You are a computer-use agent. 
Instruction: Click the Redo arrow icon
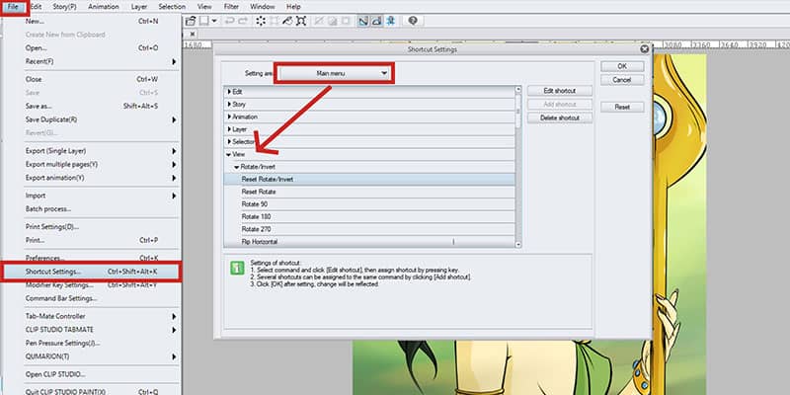243,21
